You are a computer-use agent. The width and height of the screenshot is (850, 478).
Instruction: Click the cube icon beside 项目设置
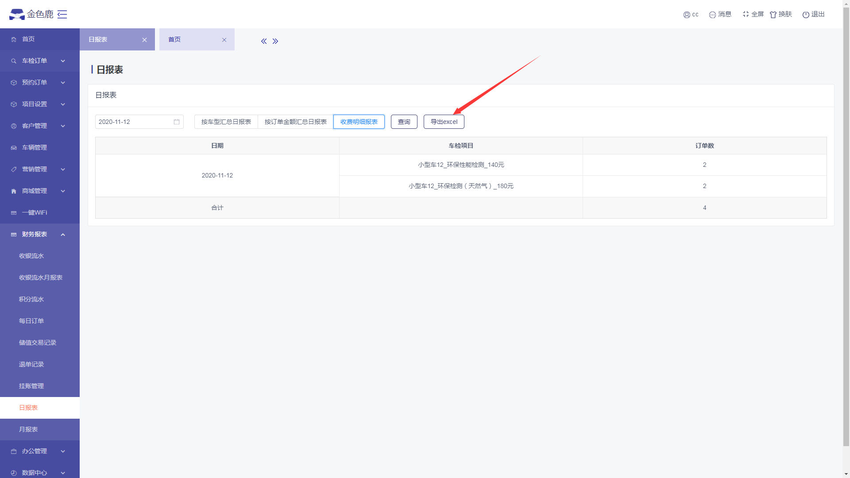tap(14, 104)
